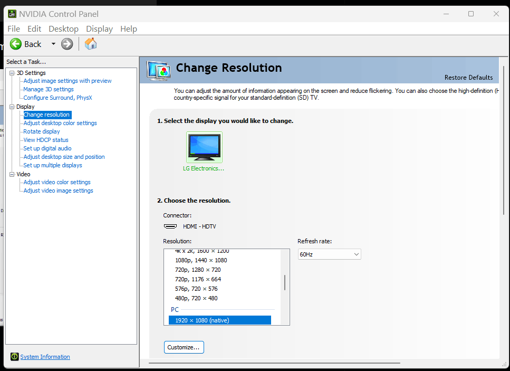Open the Display menu

coord(99,29)
